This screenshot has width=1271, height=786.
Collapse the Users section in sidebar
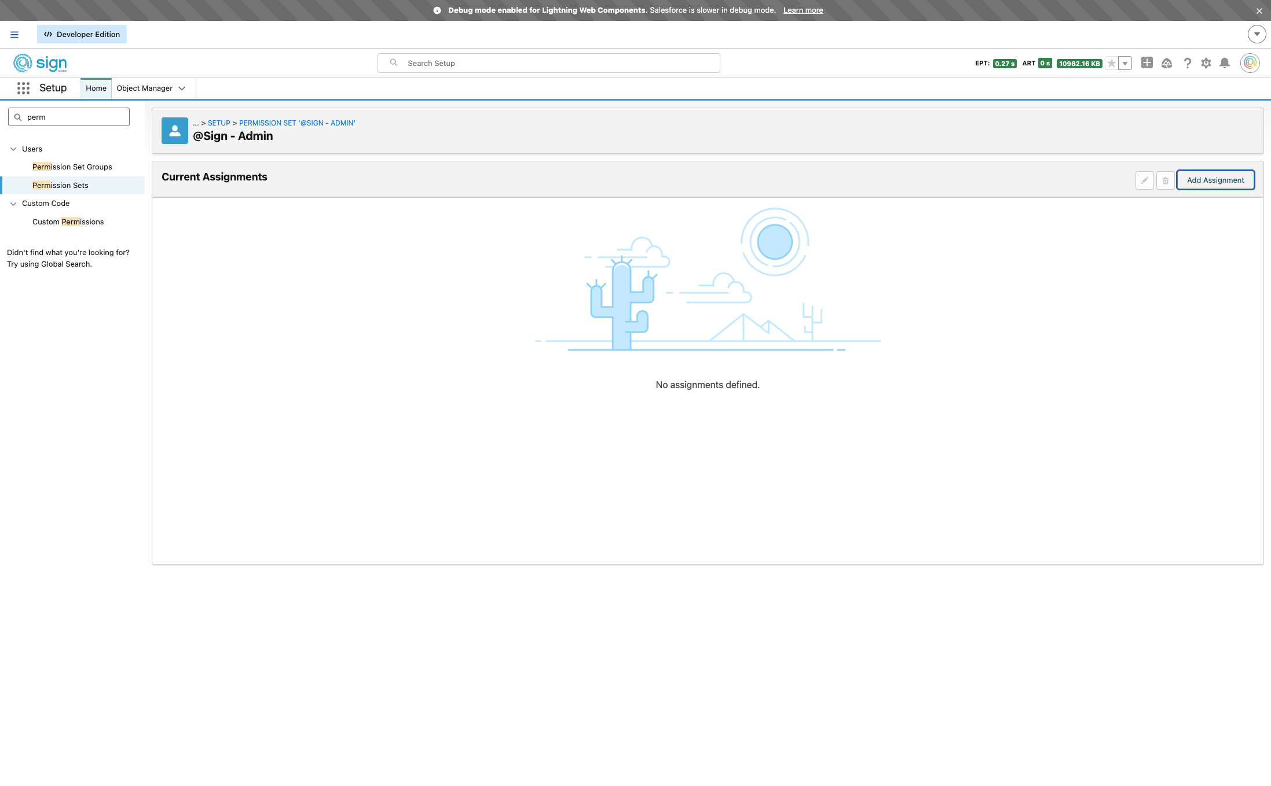[13, 149]
